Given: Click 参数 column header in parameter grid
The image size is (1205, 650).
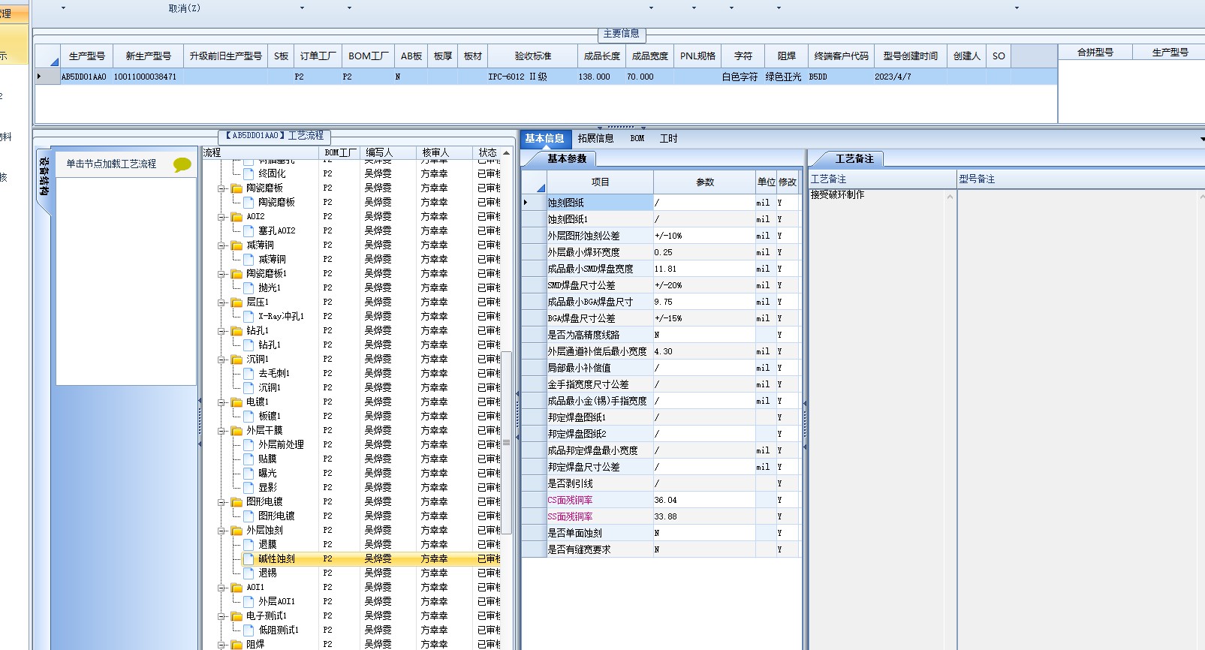Looking at the screenshot, I should pos(705,182).
